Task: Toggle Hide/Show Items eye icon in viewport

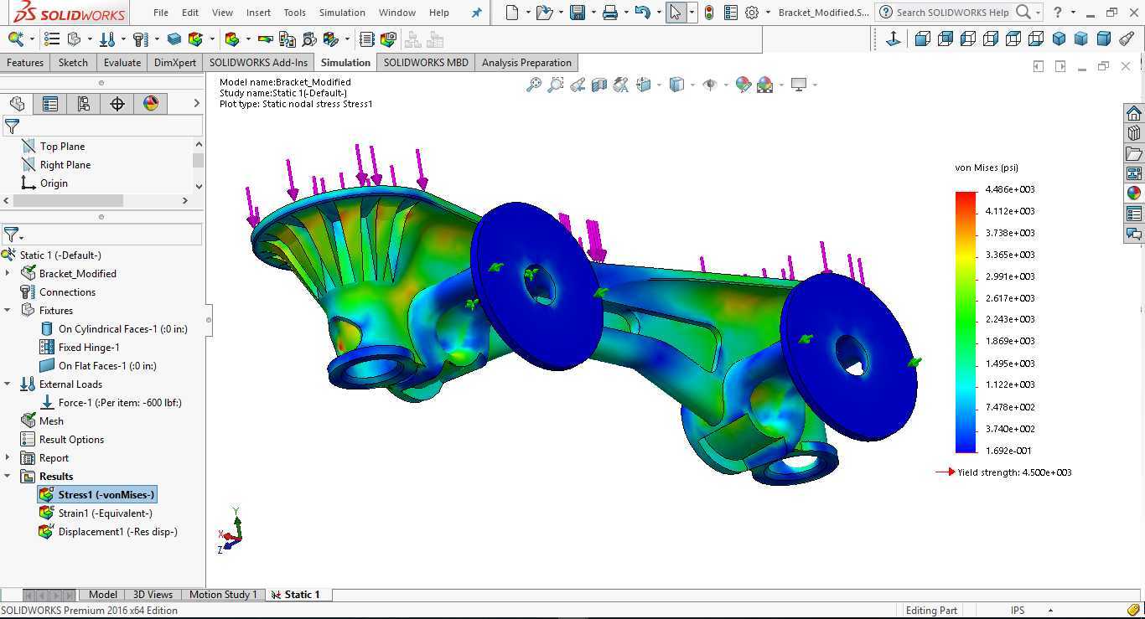Action: [710, 85]
